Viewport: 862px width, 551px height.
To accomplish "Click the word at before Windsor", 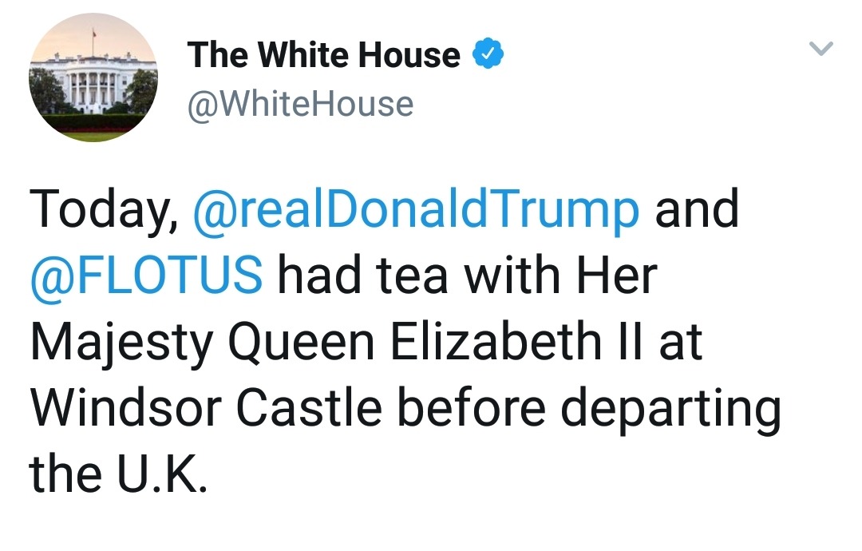I will 680,342.
